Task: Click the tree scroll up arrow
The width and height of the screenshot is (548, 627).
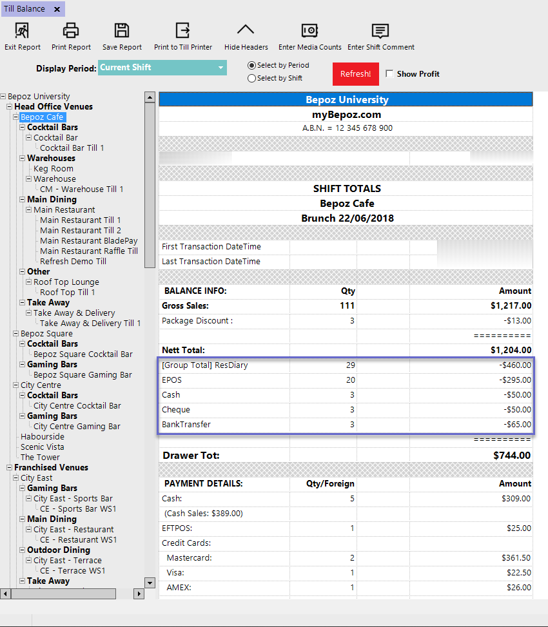Action: click(150, 97)
